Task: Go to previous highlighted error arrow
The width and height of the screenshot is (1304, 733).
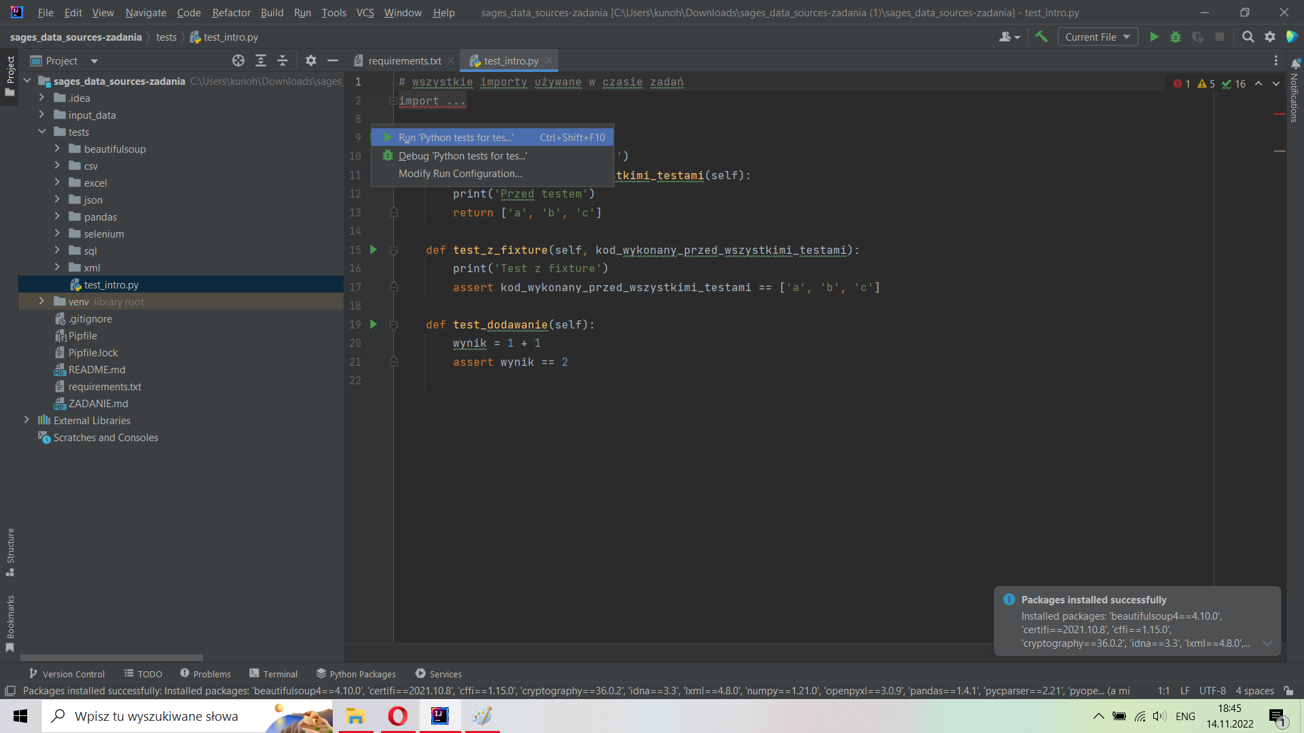Action: [x=1258, y=83]
